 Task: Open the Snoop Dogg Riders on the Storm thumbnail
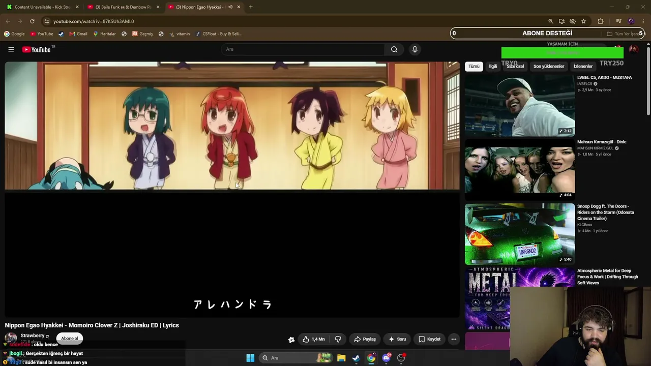[520, 234]
